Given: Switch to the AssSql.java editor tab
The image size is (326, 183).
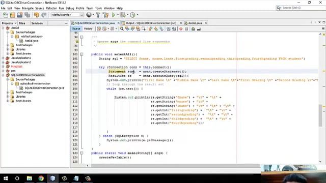Looking at the screenshot, I should click(195, 23).
